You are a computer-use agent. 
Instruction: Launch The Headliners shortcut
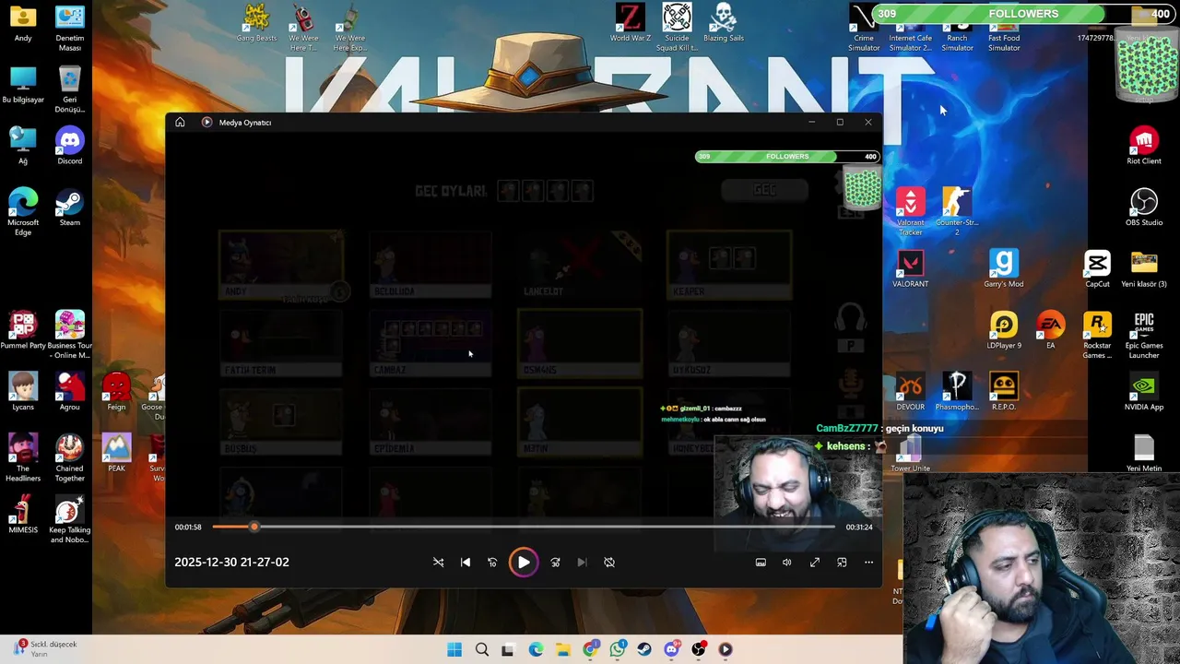23,458
